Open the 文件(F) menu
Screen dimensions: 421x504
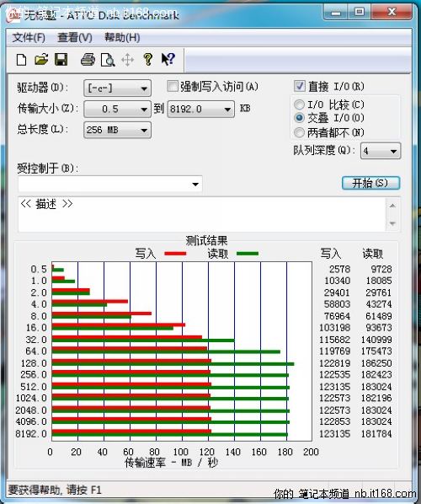click(x=29, y=38)
